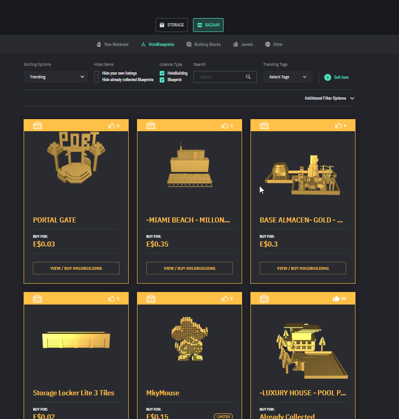
Task: Check Hide already collected Blueprints
Action: tap(96, 80)
